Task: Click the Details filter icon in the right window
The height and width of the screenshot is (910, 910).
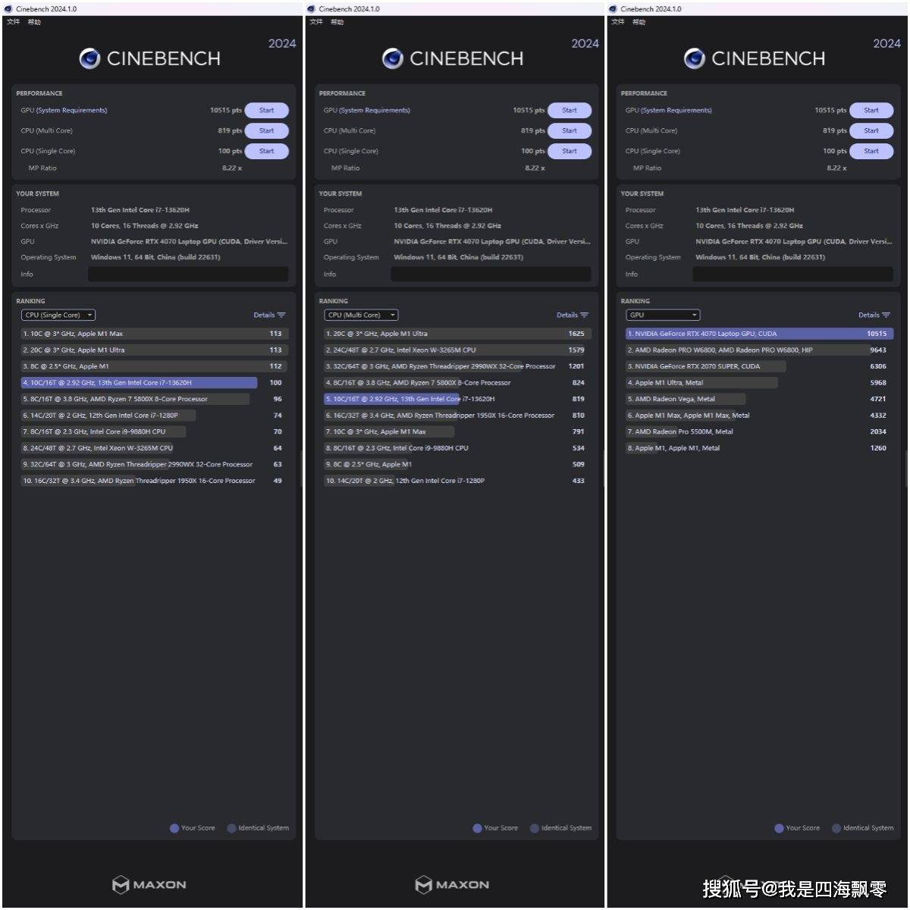Action: pos(886,315)
